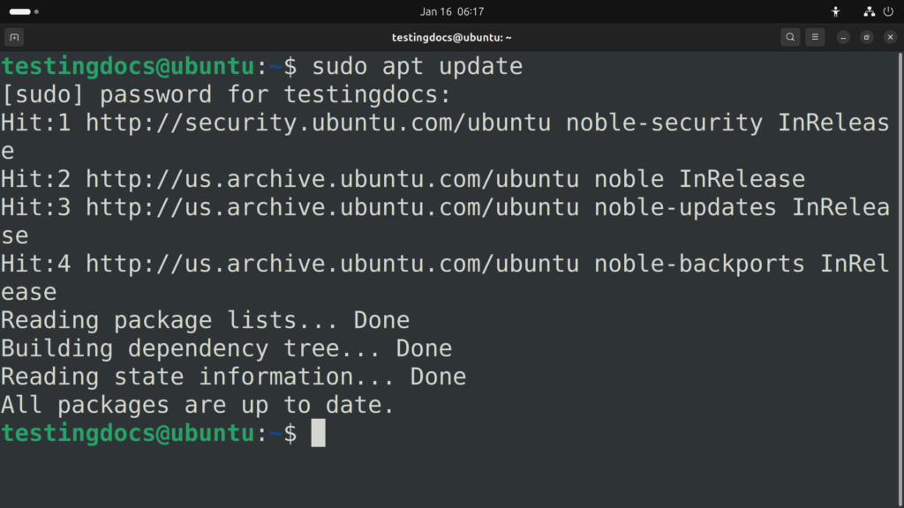Open the terminal hamburger menu
904x508 pixels.
815,37
